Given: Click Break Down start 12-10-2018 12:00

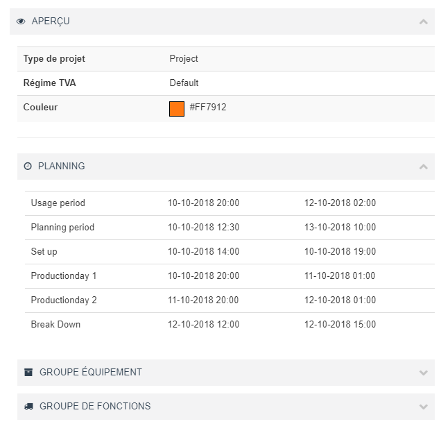Looking at the screenshot, I should click(203, 324).
